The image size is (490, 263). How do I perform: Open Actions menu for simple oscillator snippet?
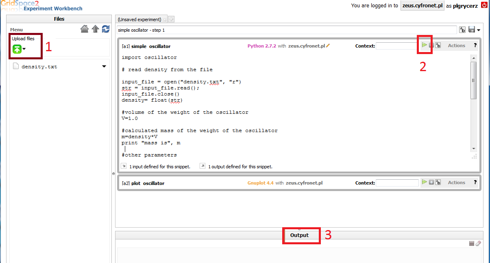pyautogui.click(x=456, y=46)
